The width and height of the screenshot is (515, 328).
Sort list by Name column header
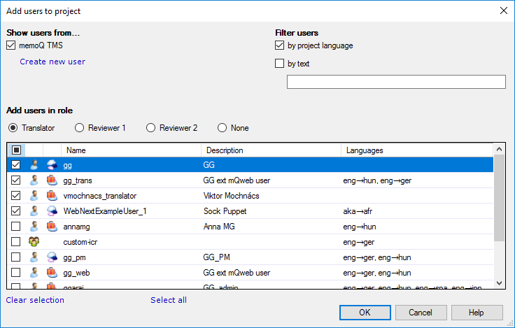pos(131,150)
